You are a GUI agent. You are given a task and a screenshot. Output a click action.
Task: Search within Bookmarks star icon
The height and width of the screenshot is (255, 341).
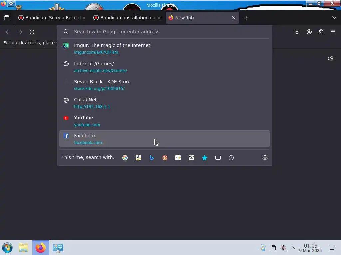[205, 158]
